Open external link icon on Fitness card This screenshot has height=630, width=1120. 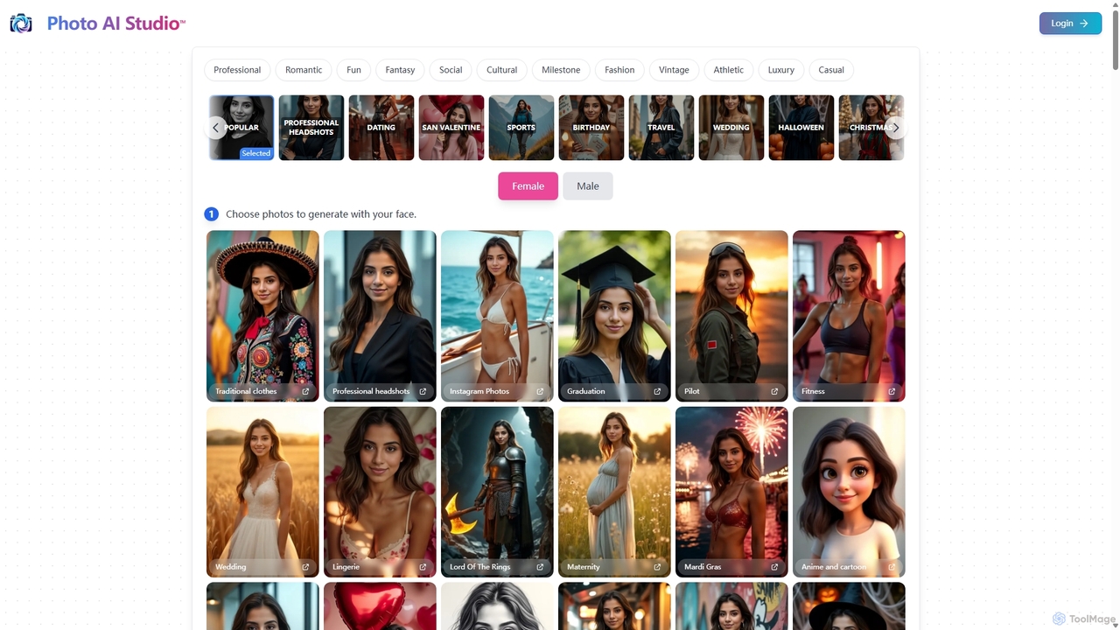pyautogui.click(x=892, y=391)
